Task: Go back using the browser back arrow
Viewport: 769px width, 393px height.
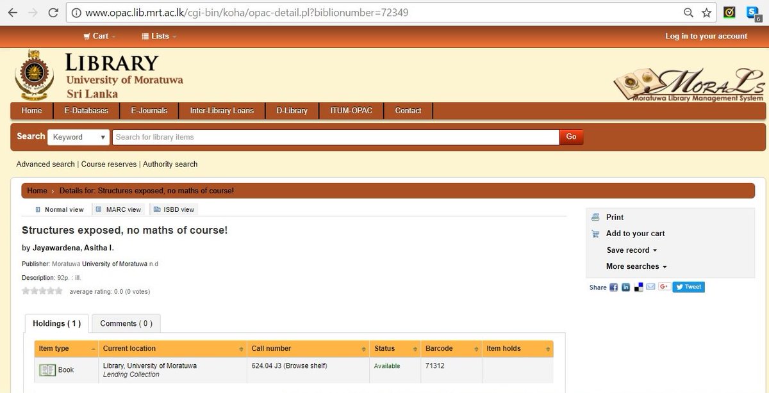Action: [13, 13]
